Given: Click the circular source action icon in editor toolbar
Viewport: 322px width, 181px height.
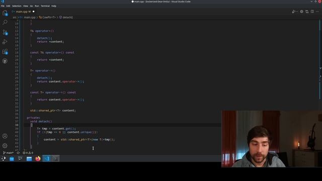Looking at the screenshot, I should click(301, 12).
